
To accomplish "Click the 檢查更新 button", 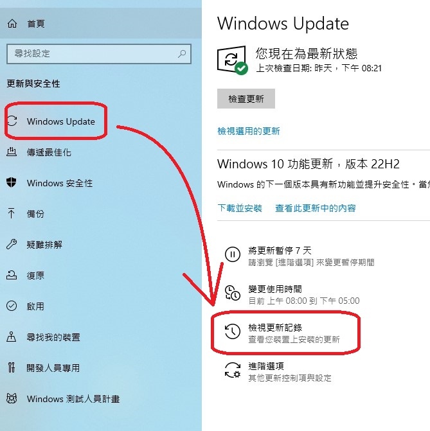I will (246, 99).
